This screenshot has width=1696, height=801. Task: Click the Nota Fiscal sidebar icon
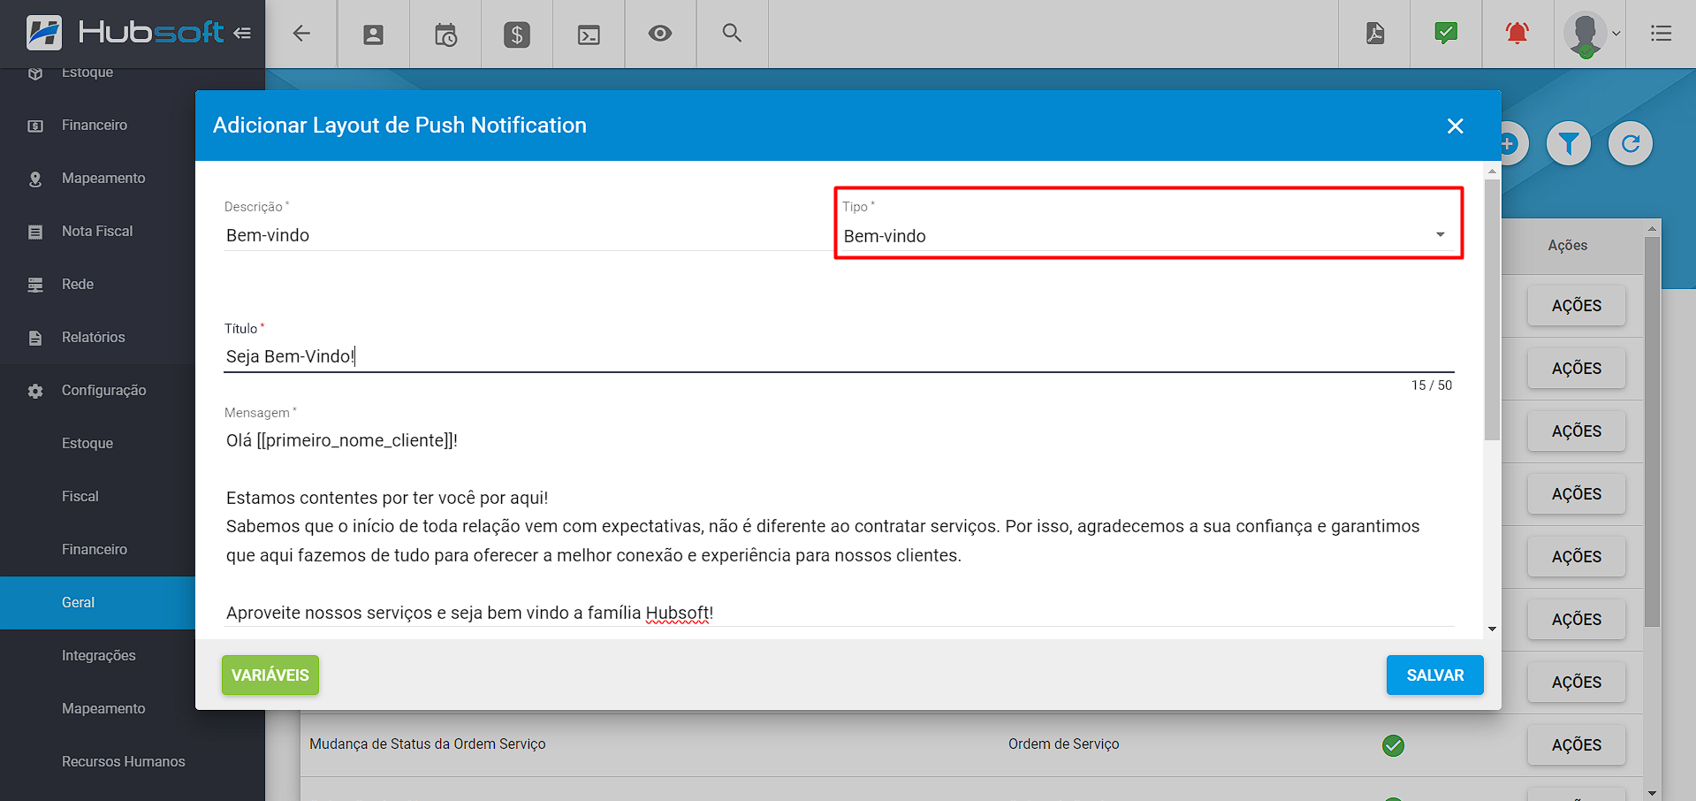click(x=35, y=232)
